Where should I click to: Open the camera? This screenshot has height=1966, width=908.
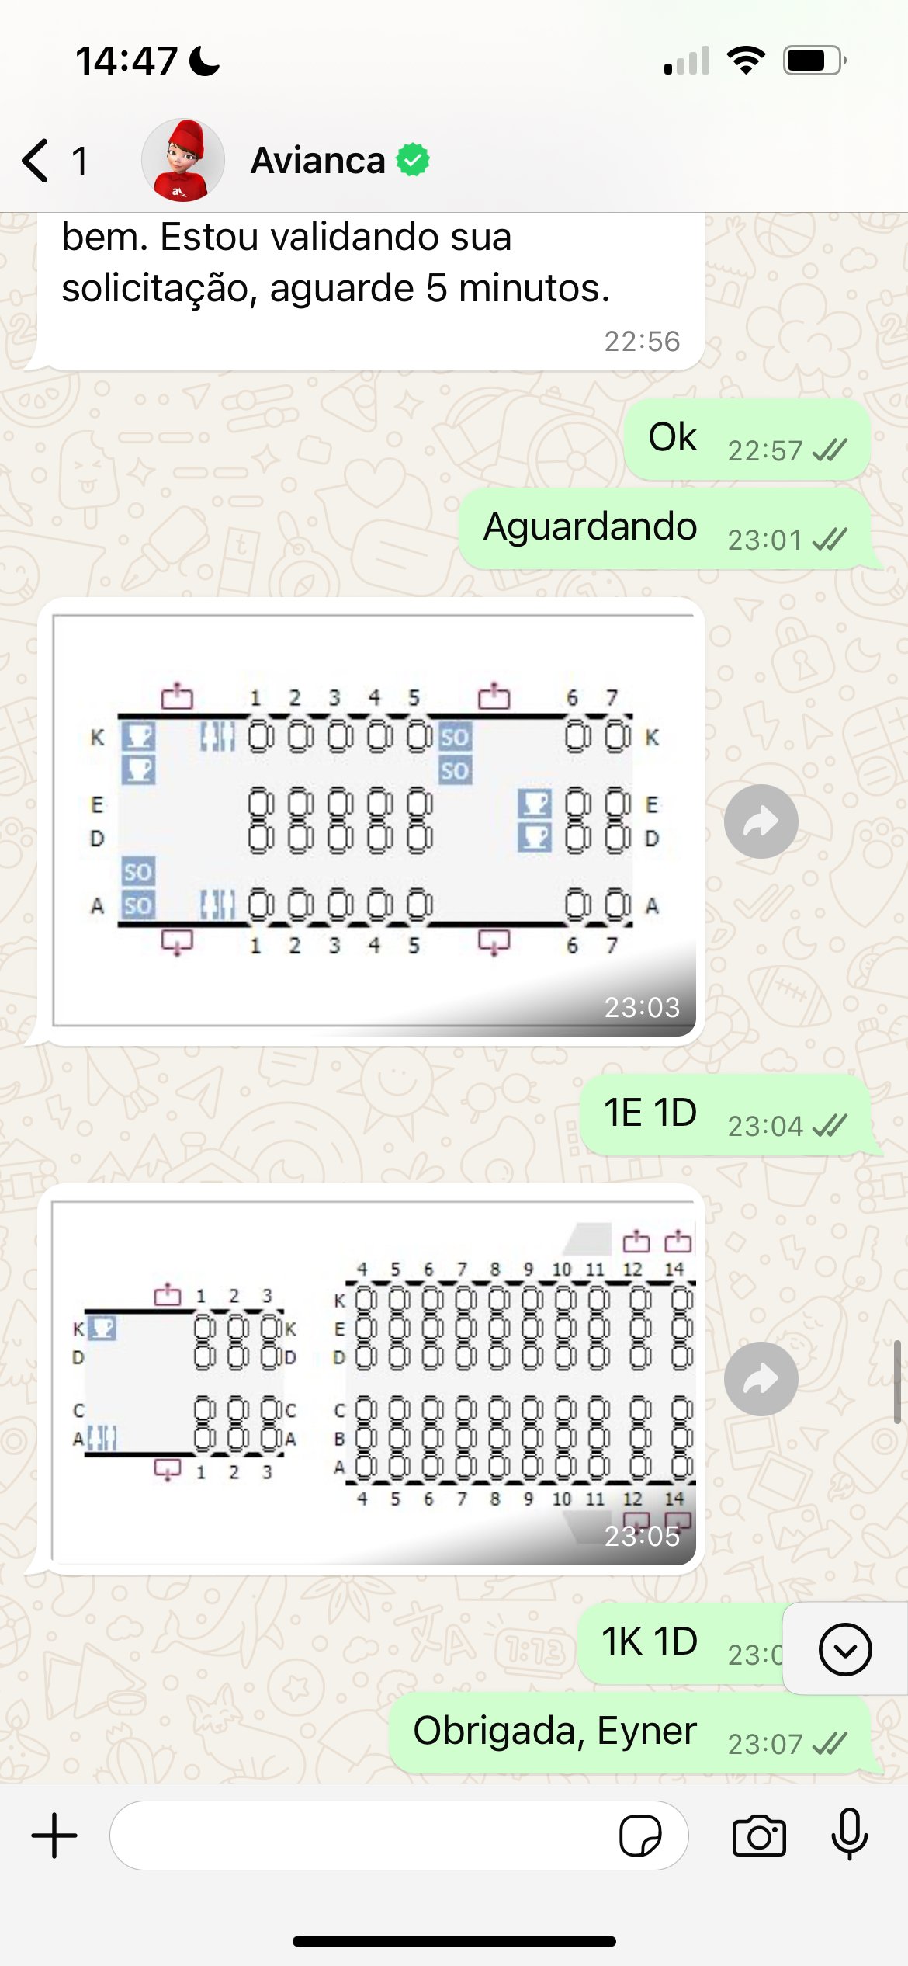click(759, 1836)
